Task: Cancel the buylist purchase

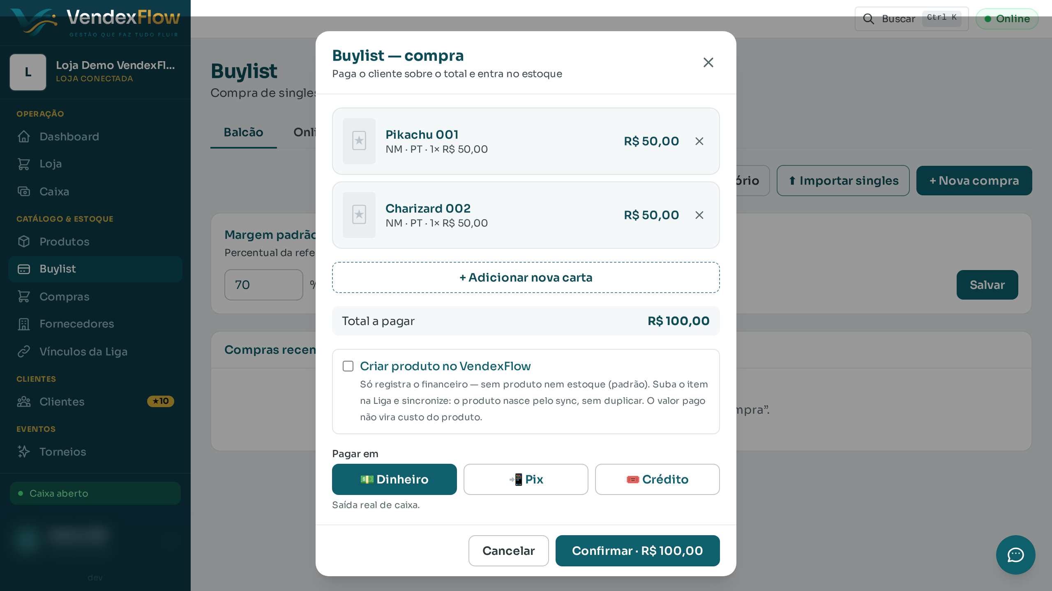Action: (x=508, y=551)
